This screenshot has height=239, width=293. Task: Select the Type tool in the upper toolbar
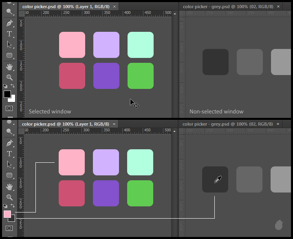click(x=9, y=34)
